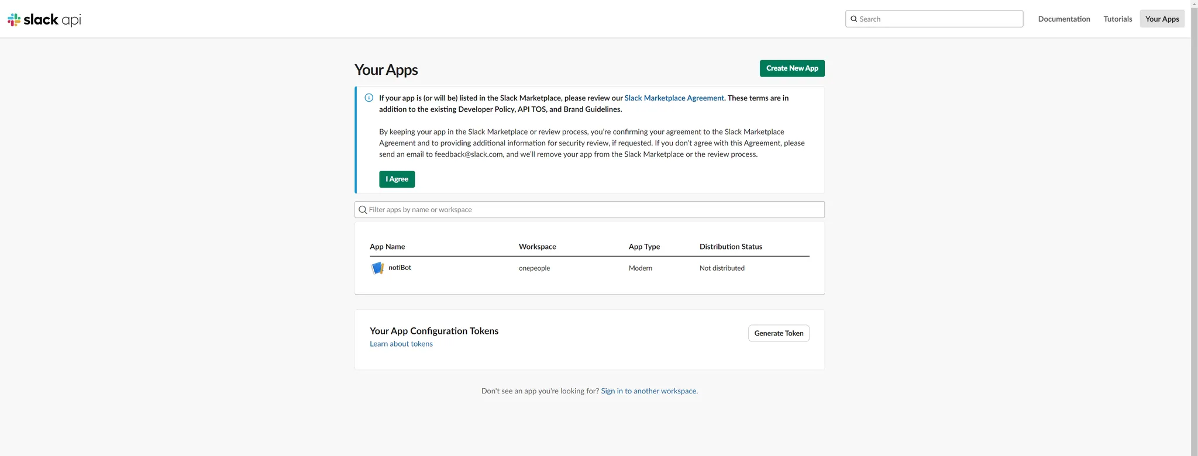1198x456 pixels.
Task: Click the onepeople workspace cell
Action: pos(534,268)
